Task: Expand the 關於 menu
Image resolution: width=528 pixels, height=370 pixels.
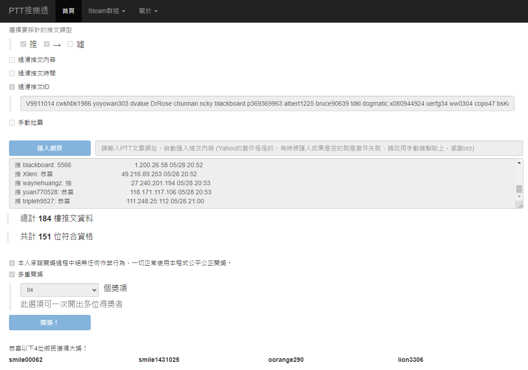Action: click(148, 11)
